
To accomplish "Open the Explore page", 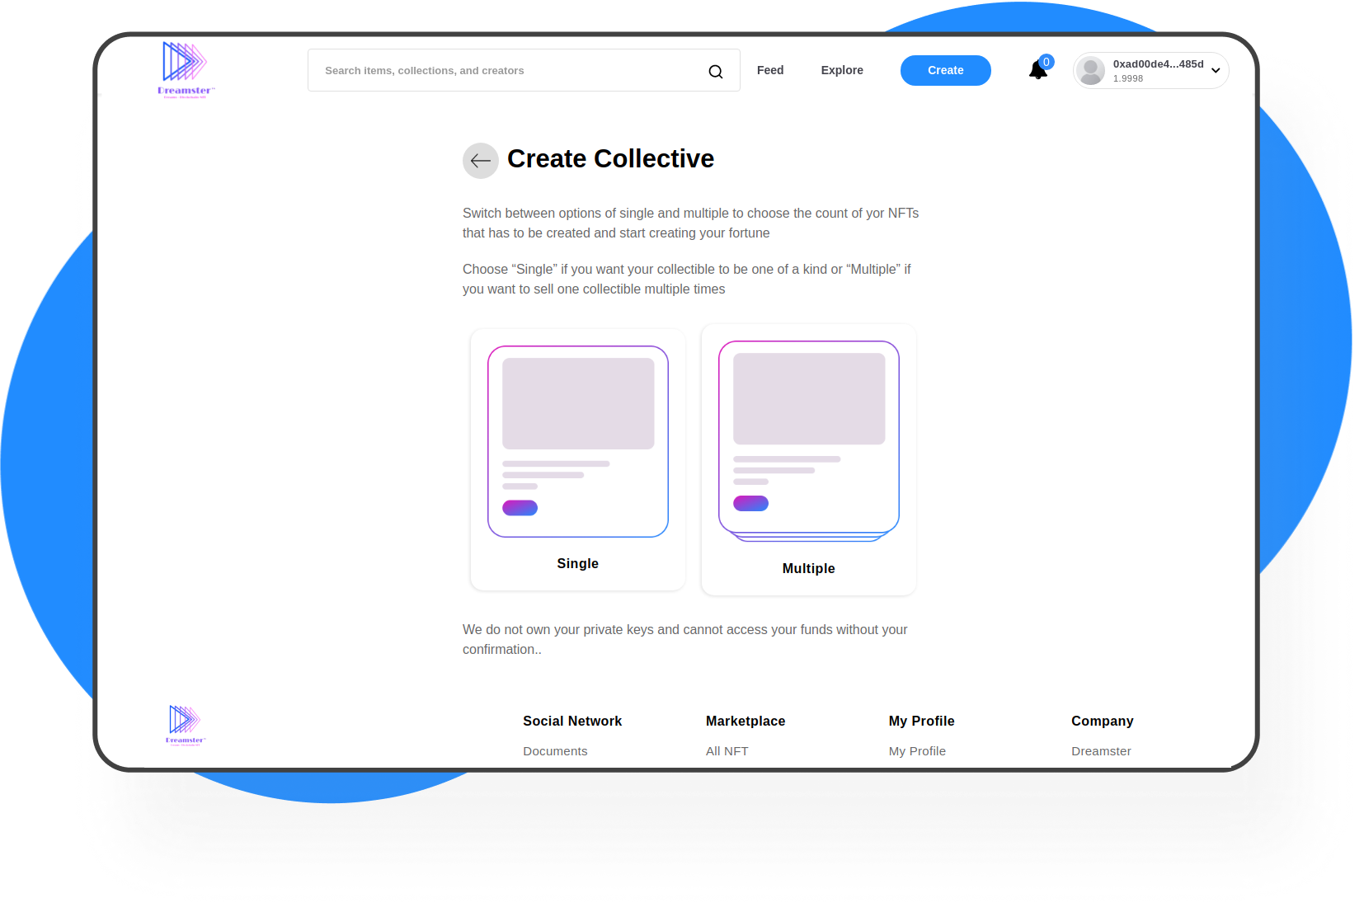I will pos(842,70).
